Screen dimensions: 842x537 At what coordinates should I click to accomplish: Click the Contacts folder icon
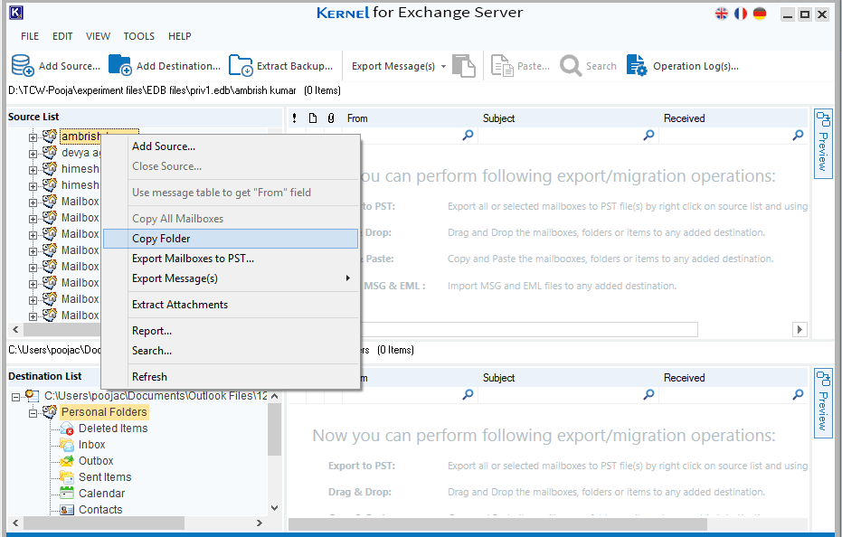pos(67,510)
